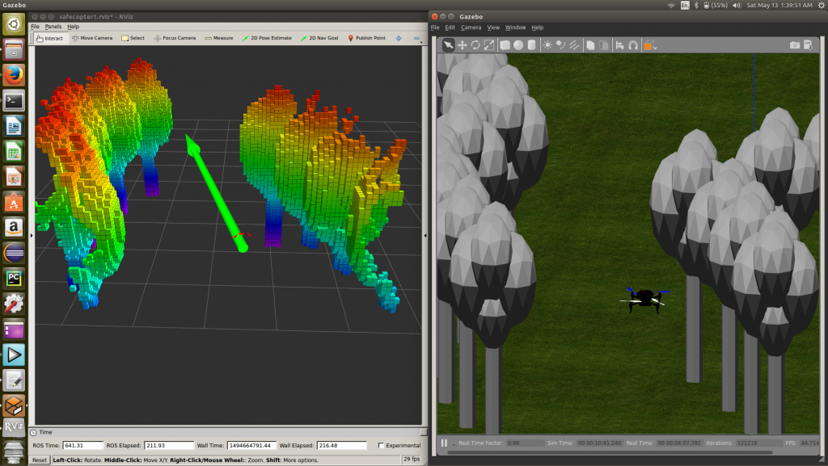
Task: Insert a sphere shape from Gazebo toolbar
Action: 518,46
